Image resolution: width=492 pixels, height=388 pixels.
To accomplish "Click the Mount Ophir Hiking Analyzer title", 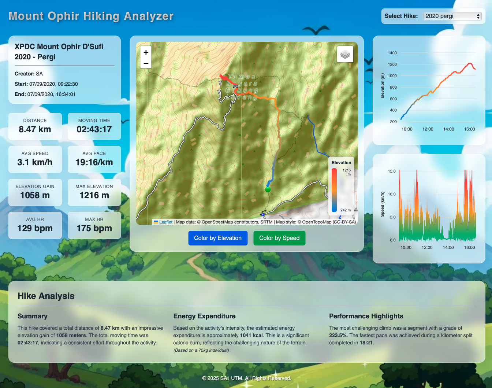I will tap(91, 16).
